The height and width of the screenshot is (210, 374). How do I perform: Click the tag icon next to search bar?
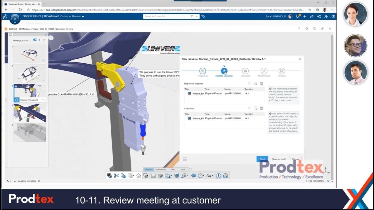(x=203, y=16)
